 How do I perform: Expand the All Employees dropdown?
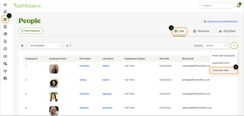pyautogui.click(x=46, y=46)
